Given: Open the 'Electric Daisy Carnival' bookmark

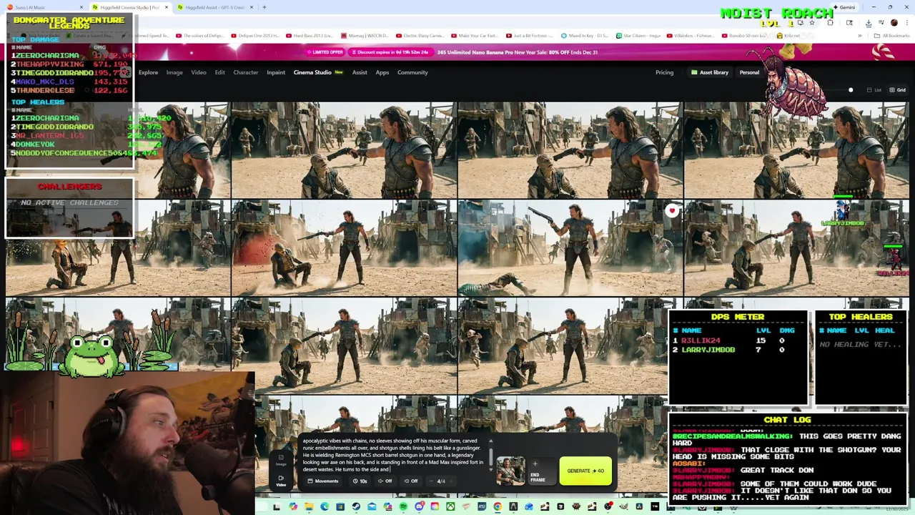Looking at the screenshot, I should coord(420,36).
